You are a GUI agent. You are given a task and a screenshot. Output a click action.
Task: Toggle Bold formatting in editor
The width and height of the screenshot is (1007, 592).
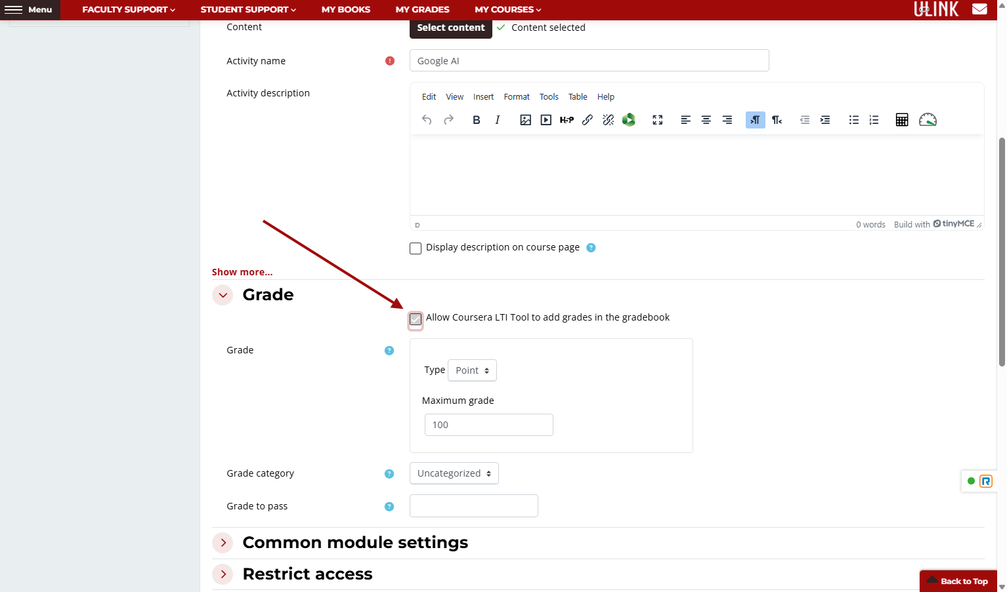coord(477,120)
